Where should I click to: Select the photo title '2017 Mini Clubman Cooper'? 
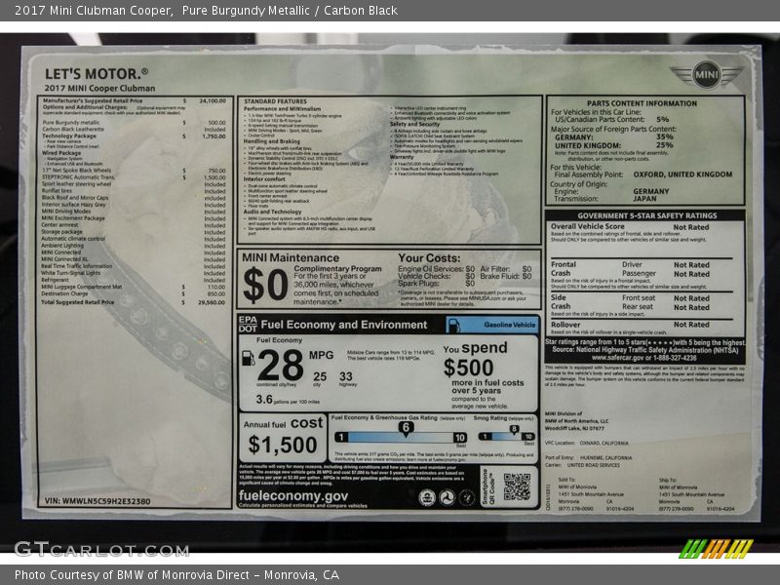click(x=93, y=10)
